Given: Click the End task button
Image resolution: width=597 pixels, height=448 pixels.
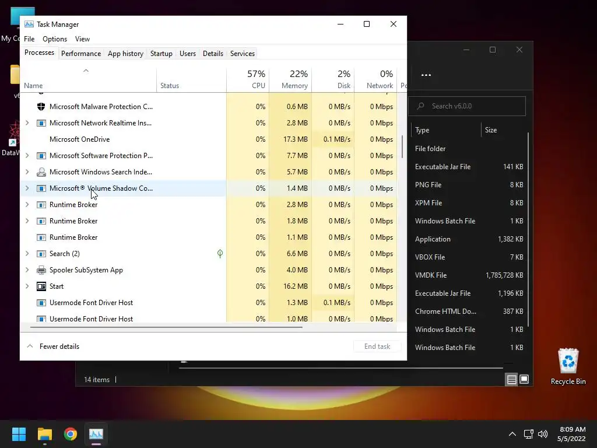Looking at the screenshot, I should click(x=377, y=346).
